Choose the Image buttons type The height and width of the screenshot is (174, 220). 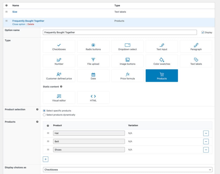pyautogui.click(x=127, y=61)
